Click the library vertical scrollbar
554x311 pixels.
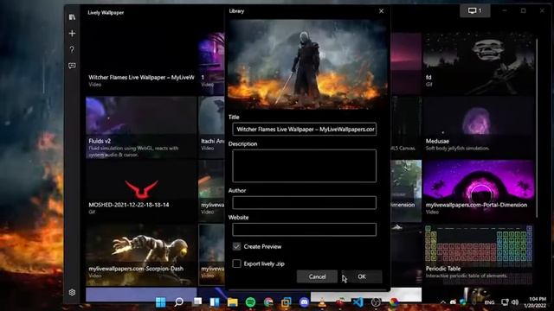(x=537, y=127)
